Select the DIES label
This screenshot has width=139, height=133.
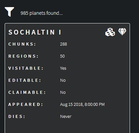pyautogui.click(x=17, y=117)
